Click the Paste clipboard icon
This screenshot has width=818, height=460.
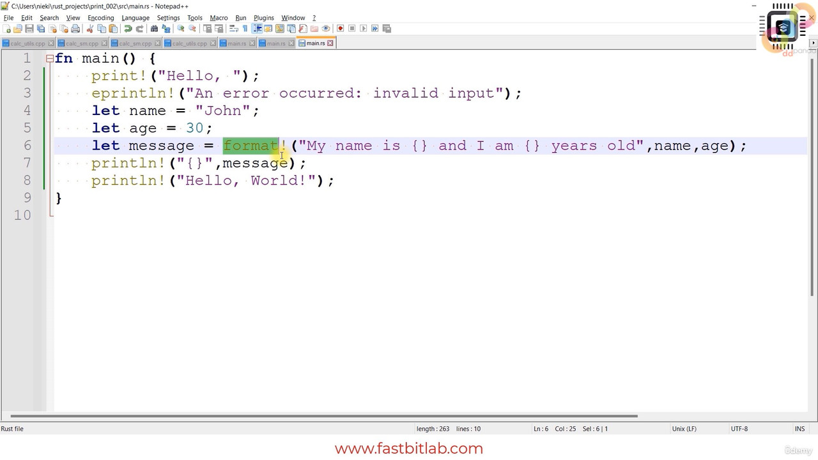coord(113,28)
